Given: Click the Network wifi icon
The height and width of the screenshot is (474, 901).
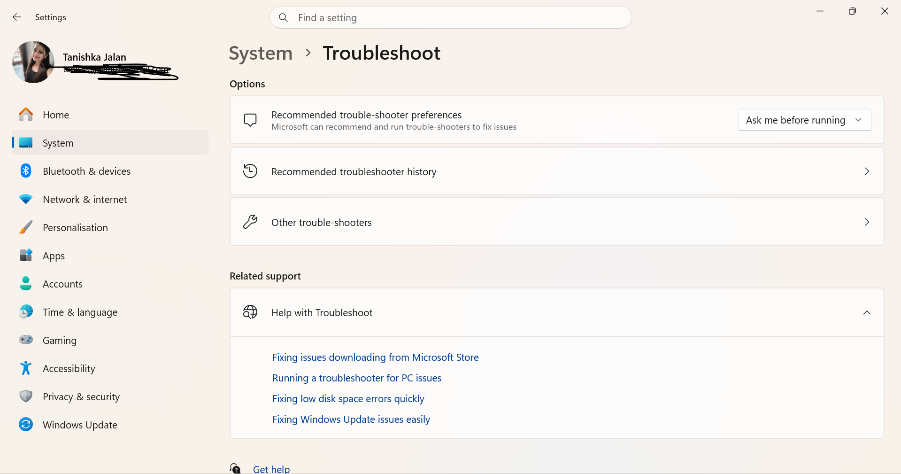Looking at the screenshot, I should 26,199.
